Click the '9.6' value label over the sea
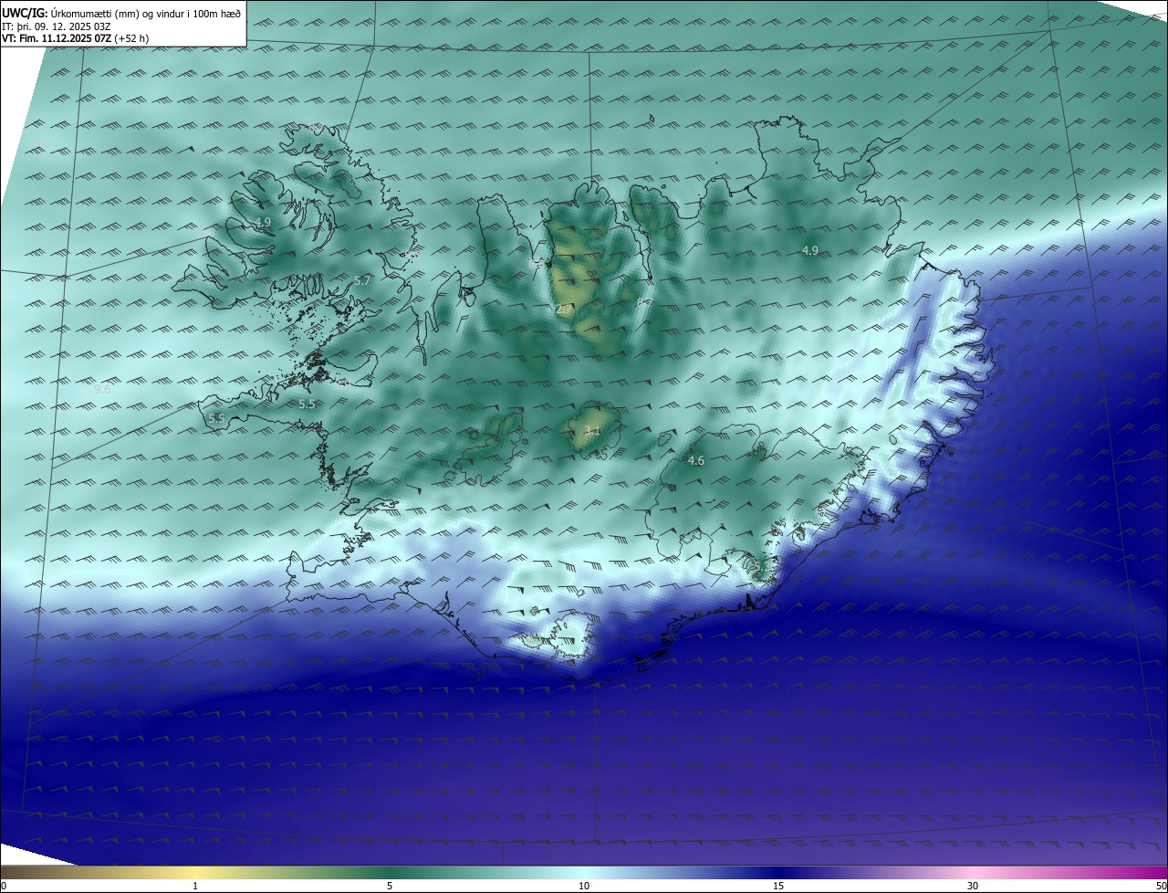1168x893 pixels. pyautogui.click(x=102, y=389)
